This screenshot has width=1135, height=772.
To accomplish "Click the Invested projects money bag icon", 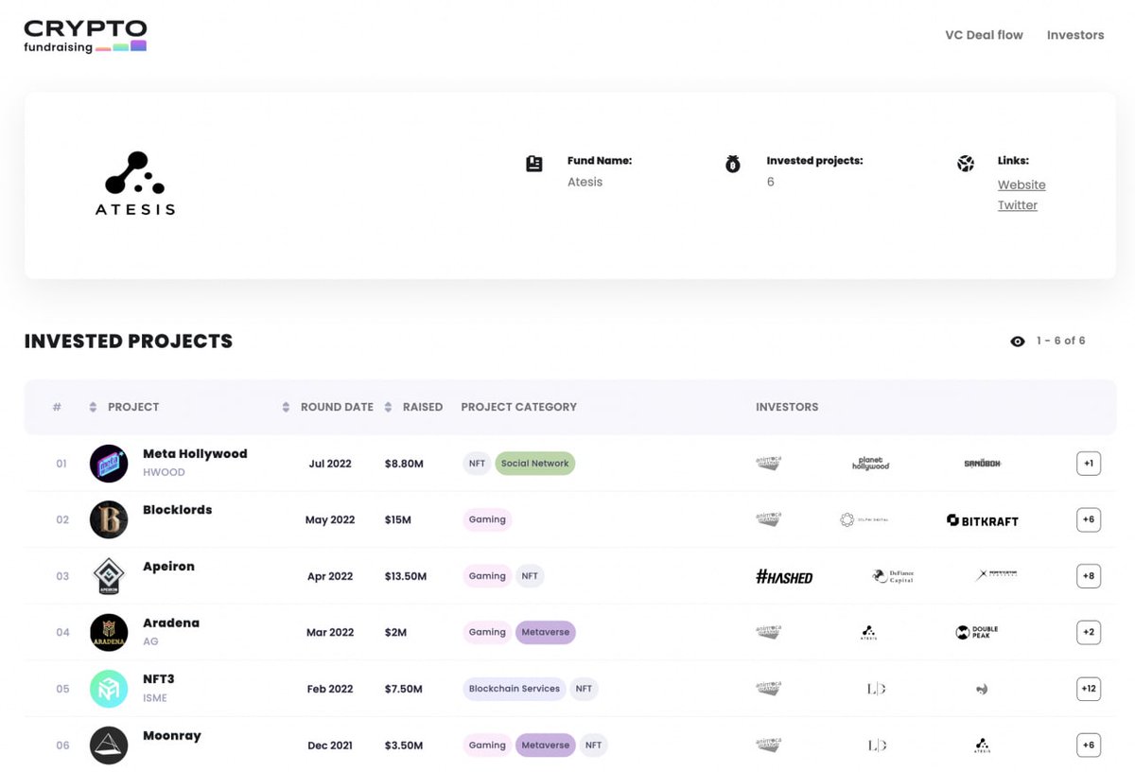I will [733, 165].
